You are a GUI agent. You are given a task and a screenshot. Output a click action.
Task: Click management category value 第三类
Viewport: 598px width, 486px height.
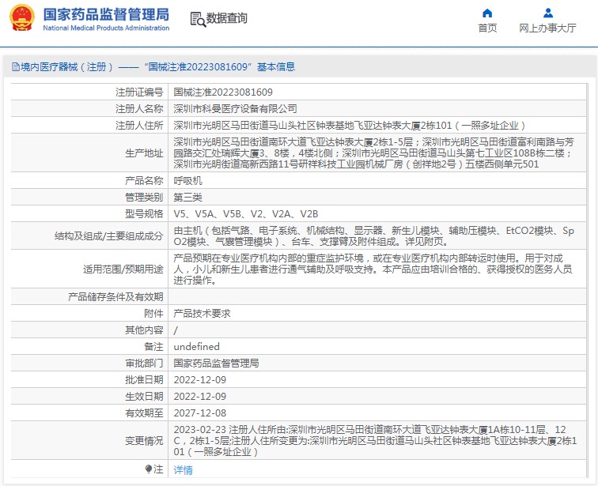(187, 198)
